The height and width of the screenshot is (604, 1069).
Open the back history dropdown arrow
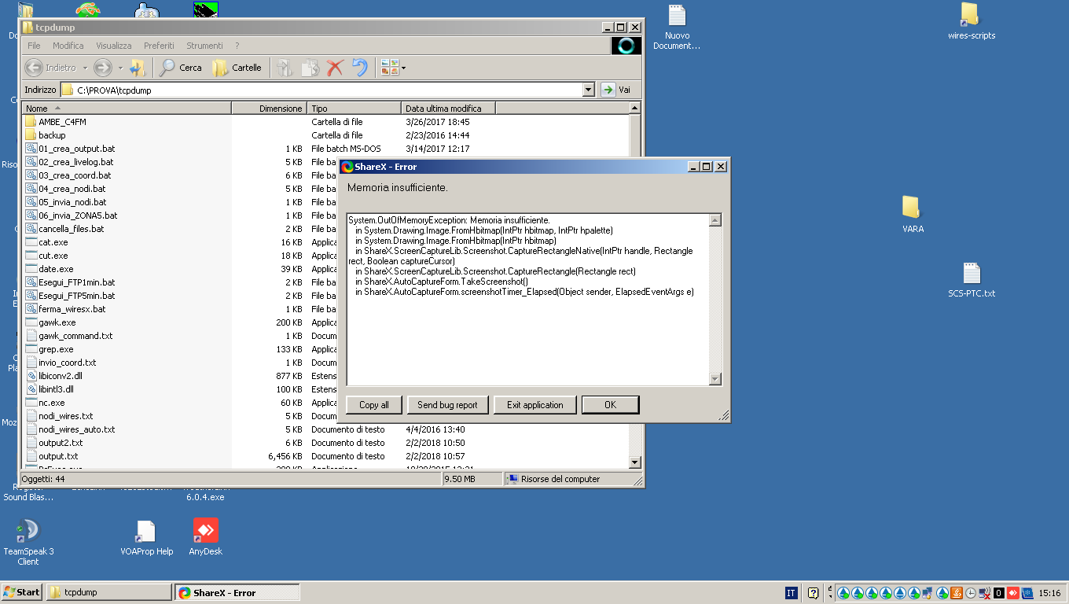[83, 68]
